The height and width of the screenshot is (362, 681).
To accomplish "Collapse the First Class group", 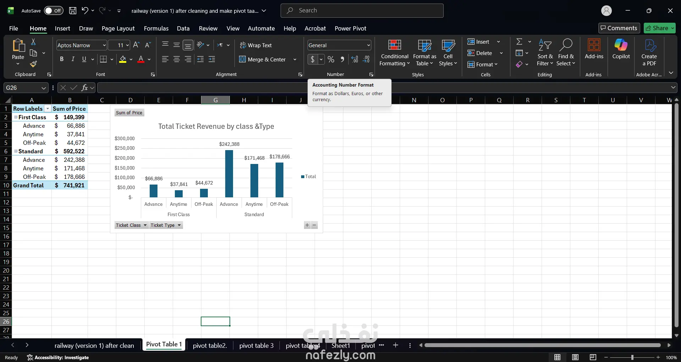I will pyautogui.click(x=16, y=117).
